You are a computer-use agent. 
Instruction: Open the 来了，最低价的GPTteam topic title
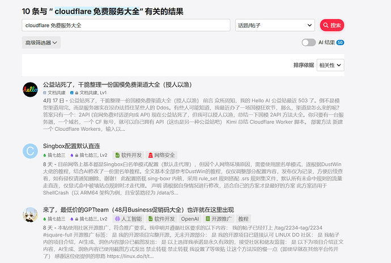pyautogui.click(x=138, y=210)
